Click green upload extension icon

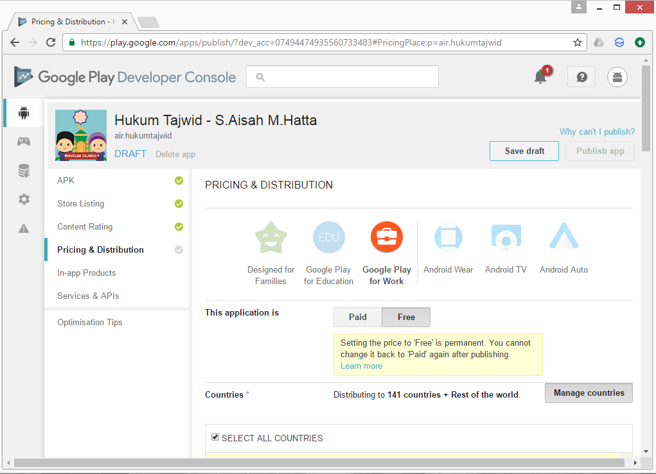click(x=640, y=42)
